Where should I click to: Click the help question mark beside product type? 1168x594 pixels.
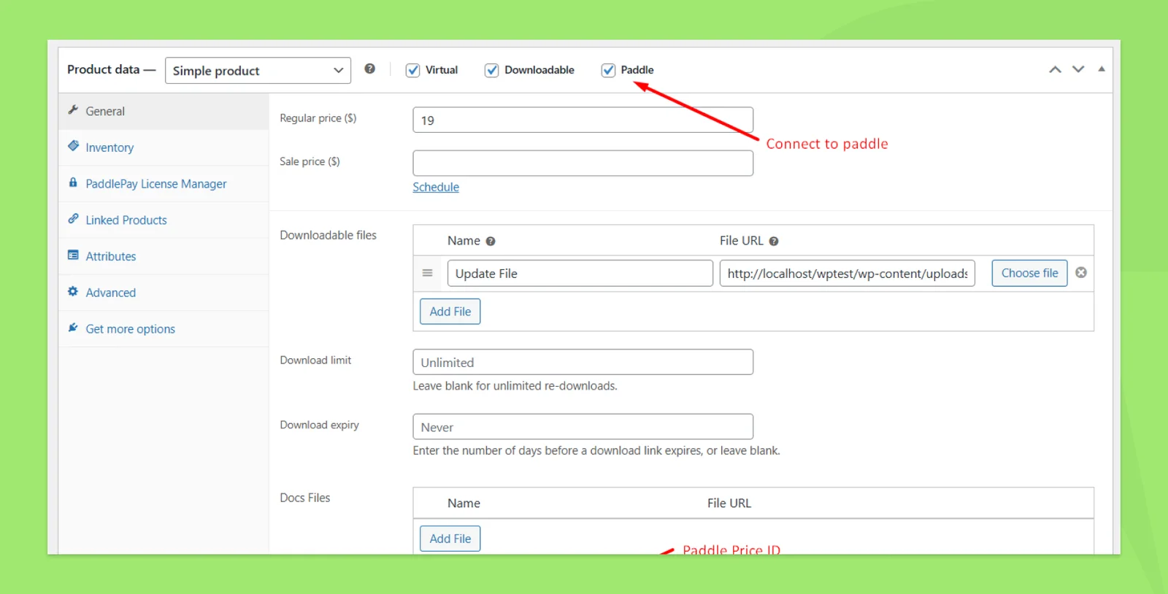click(x=370, y=69)
